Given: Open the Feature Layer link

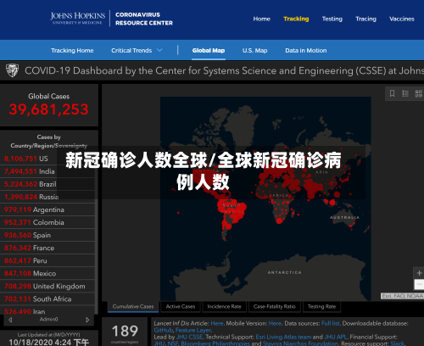Looking at the screenshot, I should pos(193,330).
